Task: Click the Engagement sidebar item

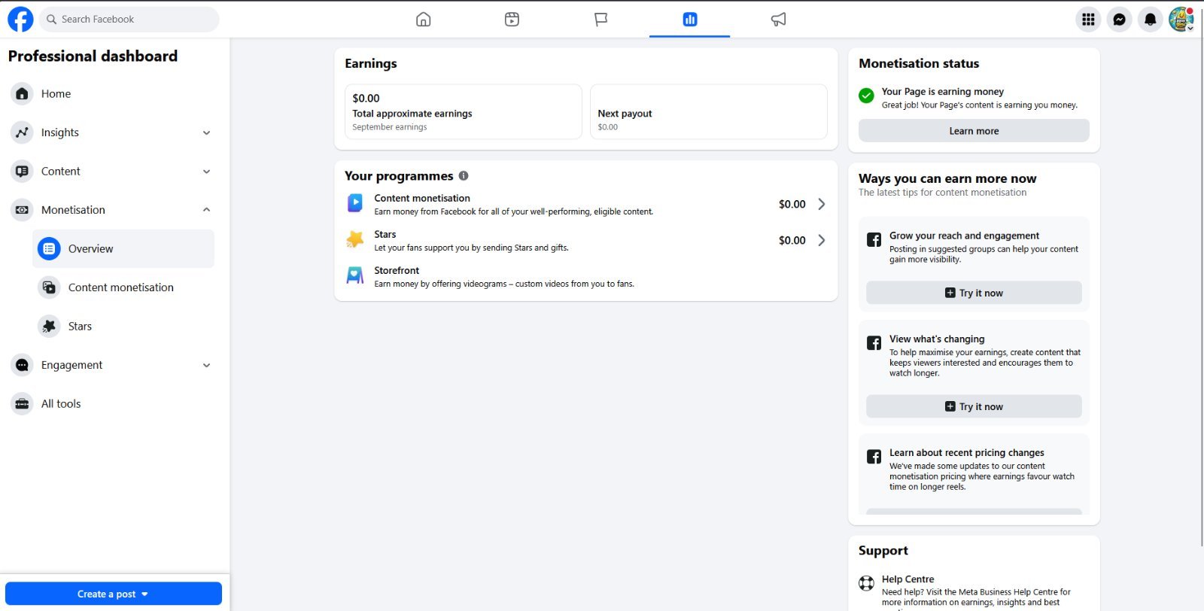Action: 112,365
